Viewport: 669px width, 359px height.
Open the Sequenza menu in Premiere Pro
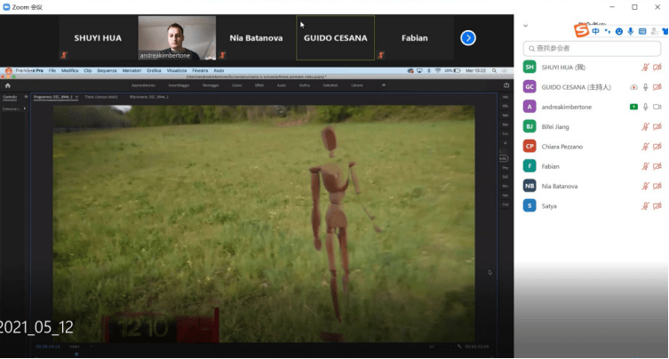(107, 69)
